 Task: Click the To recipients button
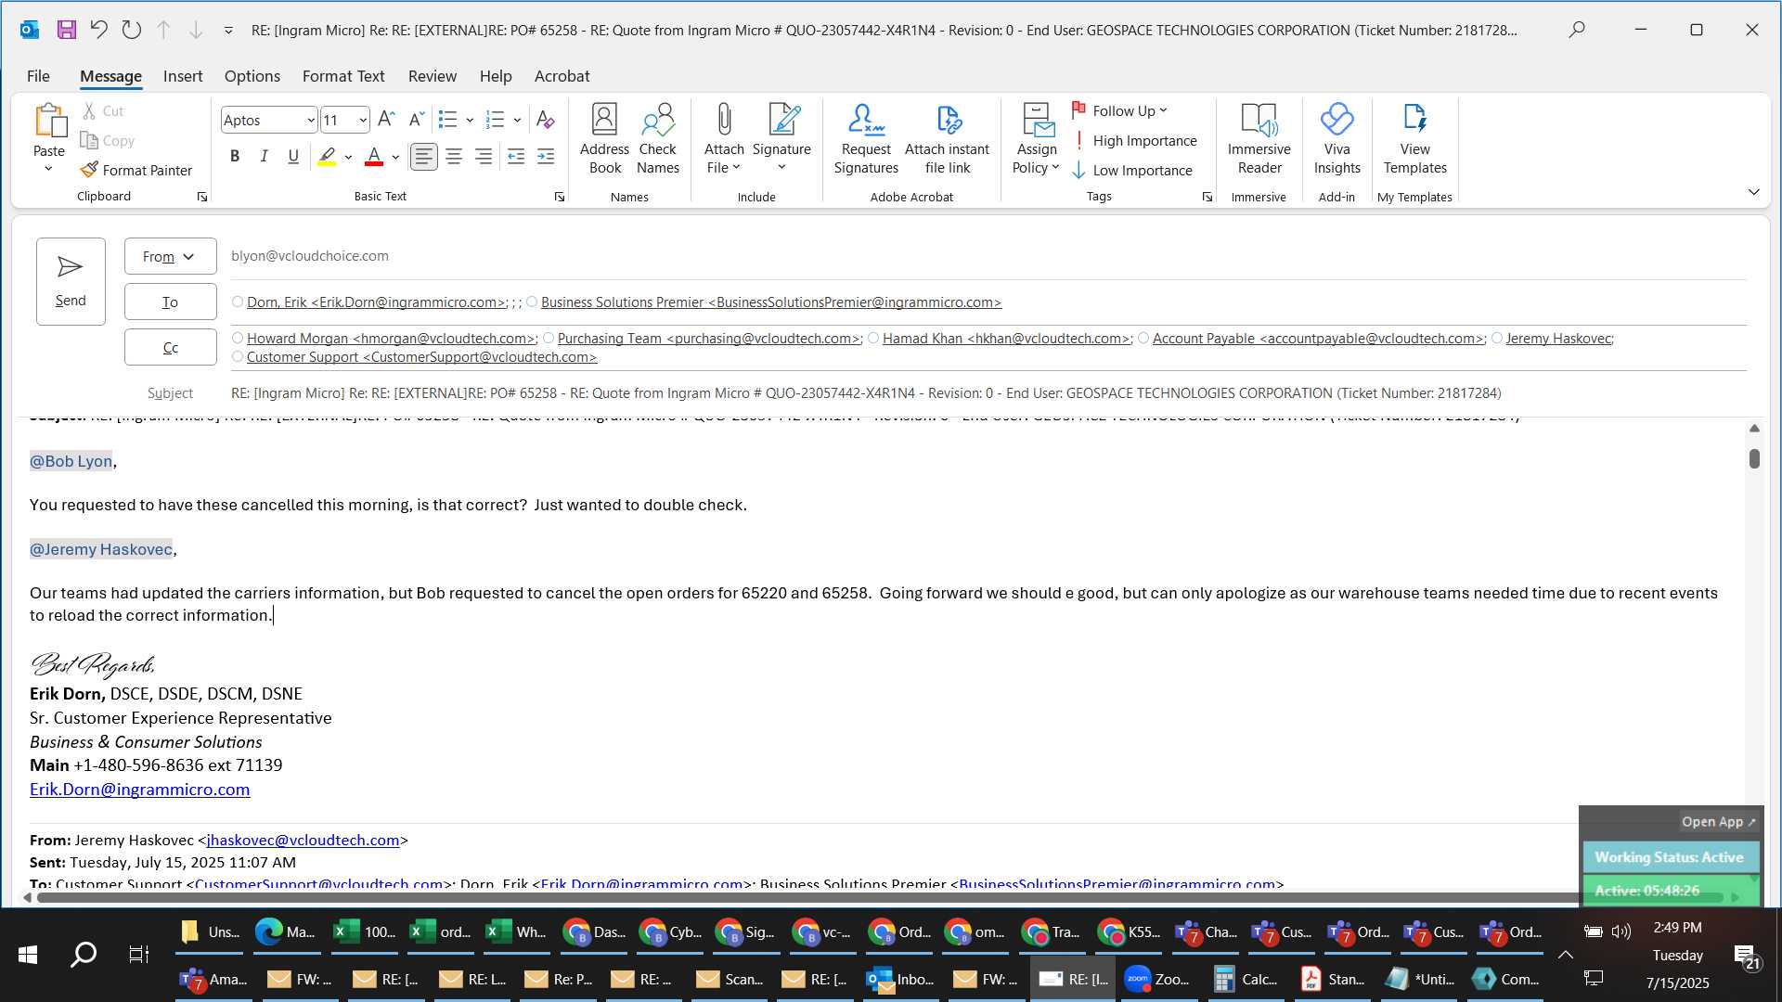[170, 302]
